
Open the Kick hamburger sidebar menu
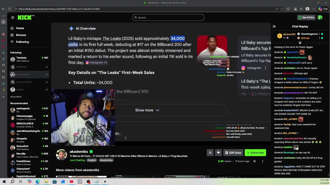point(13,17)
